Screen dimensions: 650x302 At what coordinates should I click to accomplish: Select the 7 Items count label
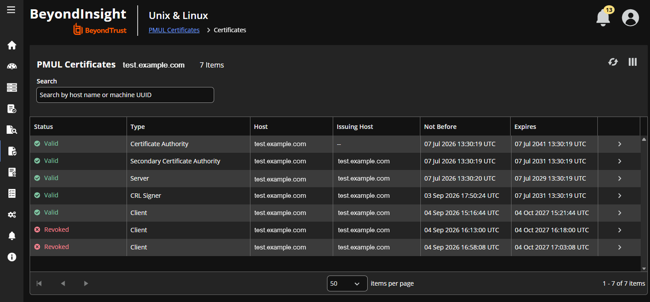click(212, 65)
